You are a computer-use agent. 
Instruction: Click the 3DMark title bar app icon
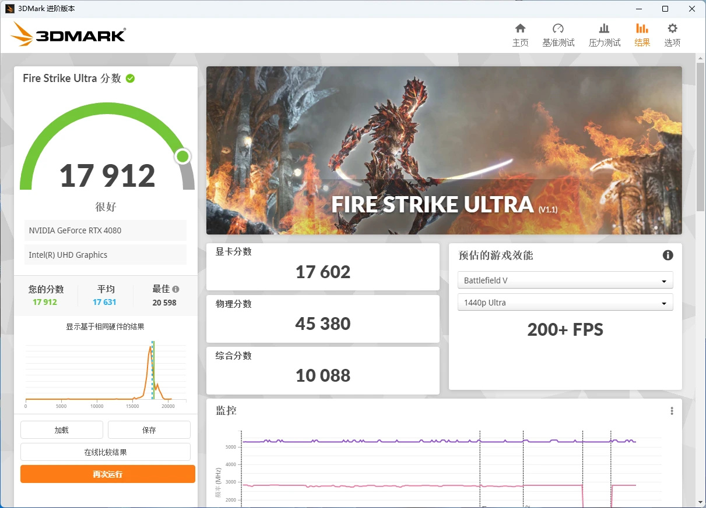[x=9, y=9]
